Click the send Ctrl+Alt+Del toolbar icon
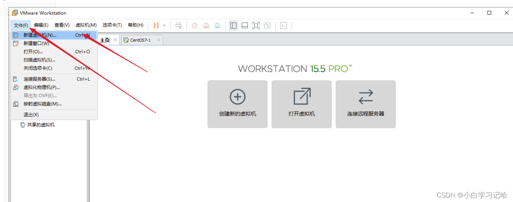The height and width of the screenshot is (202, 513). click(179, 25)
